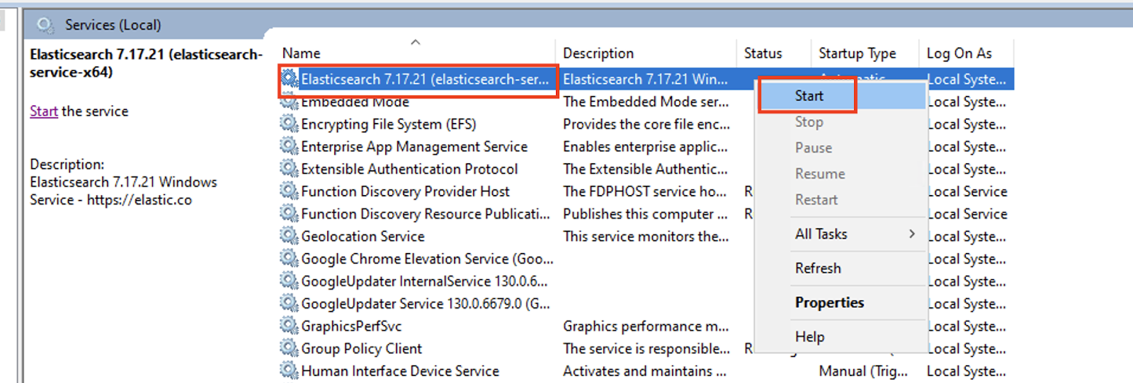Click description 'Publishes this computer ...'
This screenshot has height=383, width=1133.
point(645,214)
